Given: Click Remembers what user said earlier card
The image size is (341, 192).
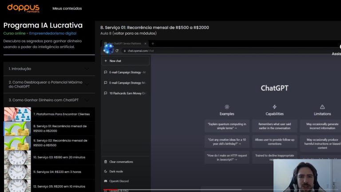Looking at the screenshot, I should (275, 126).
